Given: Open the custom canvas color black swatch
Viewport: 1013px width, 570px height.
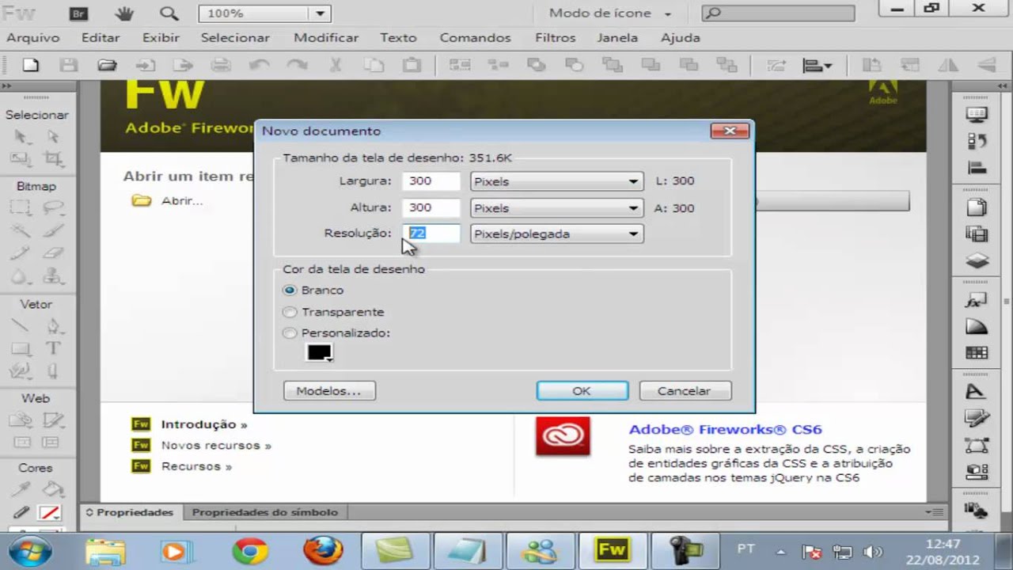Looking at the screenshot, I should click(319, 353).
